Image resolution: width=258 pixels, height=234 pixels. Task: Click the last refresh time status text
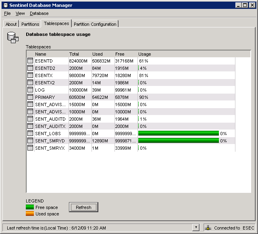click(56, 228)
